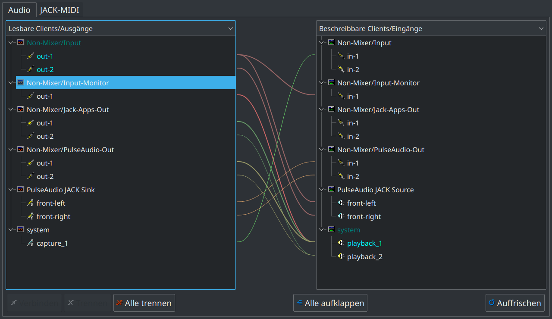The height and width of the screenshot is (319, 552).
Task: Click the Alle aufklappen button
Action: coord(330,303)
